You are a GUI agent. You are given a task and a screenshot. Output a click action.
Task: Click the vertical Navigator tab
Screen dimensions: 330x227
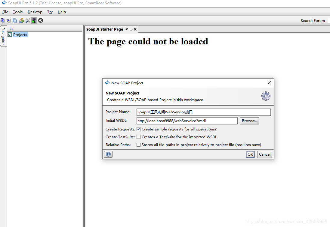pyautogui.click(x=3, y=36)
